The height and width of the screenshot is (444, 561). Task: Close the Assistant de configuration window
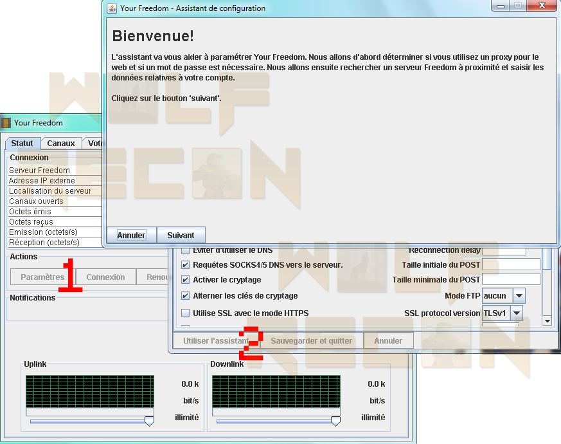(x=542, y=6)
